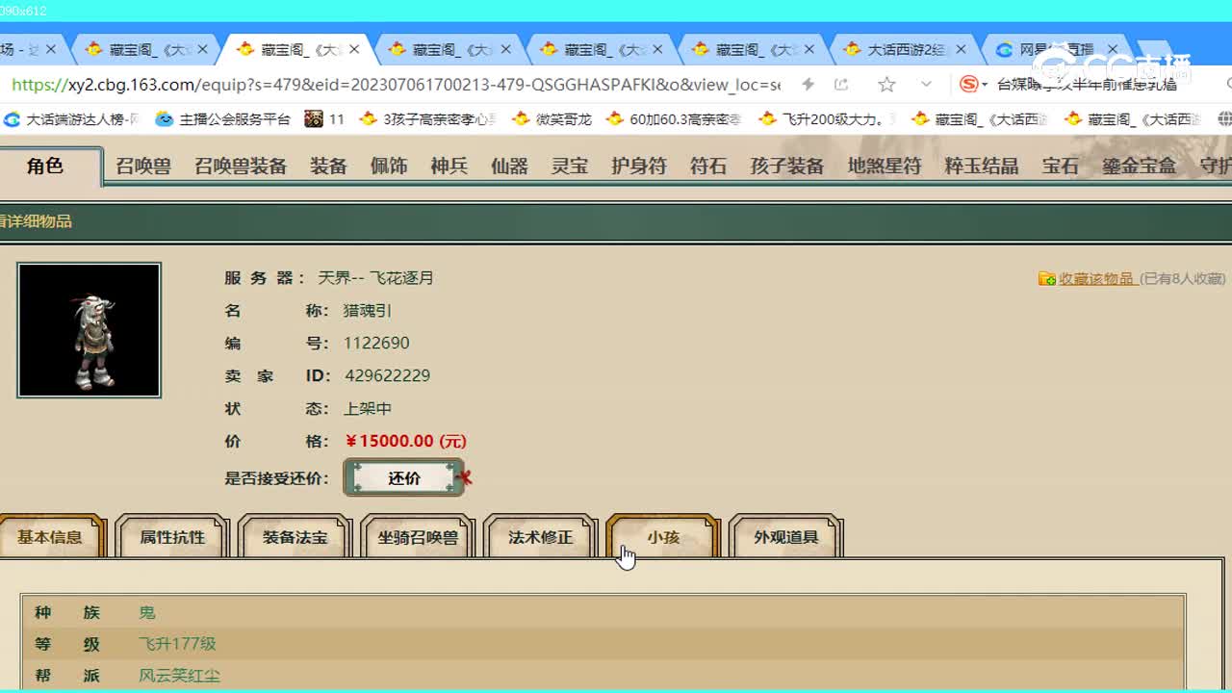This screenshot has width=1232, height=693.
Task: Open the 召唤兽装备 category tab
Action: (241, 166)
